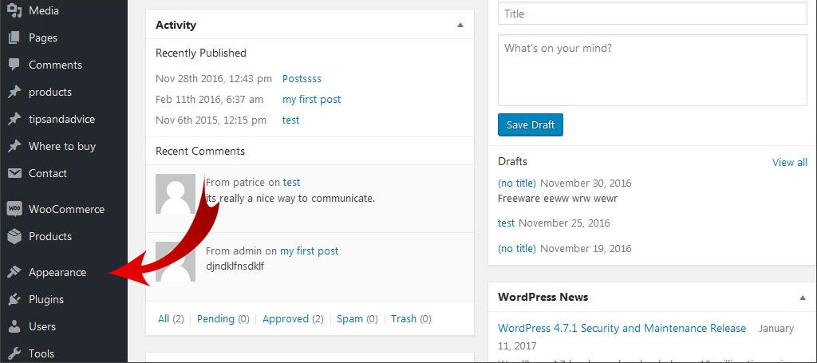817x363 pixels.
Task: Open the 'my first post' published link
Action: [311, 99]
